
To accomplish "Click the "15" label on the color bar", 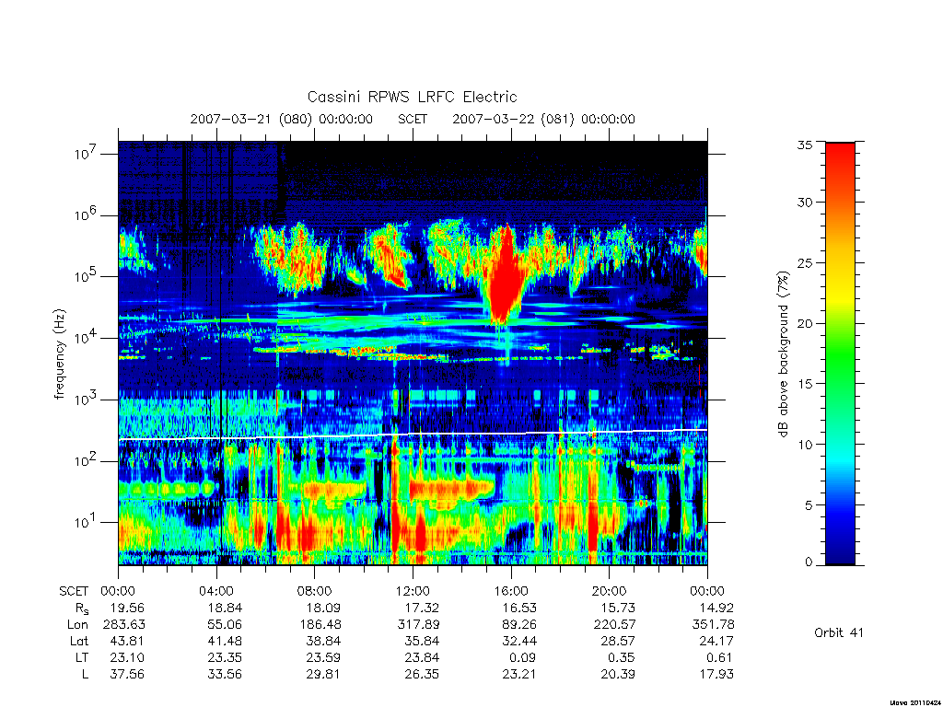I will pos(805,384).
